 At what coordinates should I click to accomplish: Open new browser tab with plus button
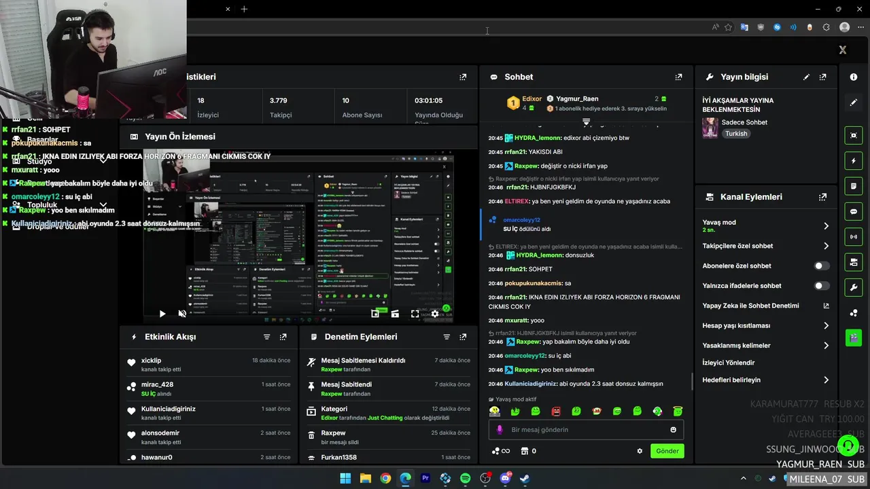(244, 9)
